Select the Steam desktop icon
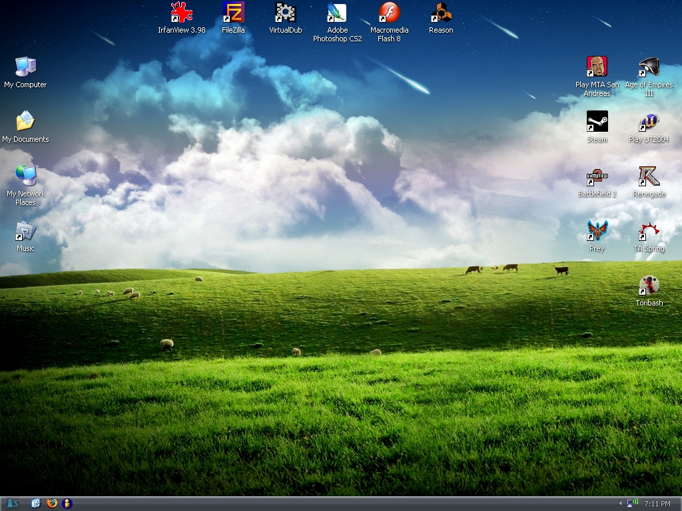The image size is (682, 511). (x=597, y=122)
